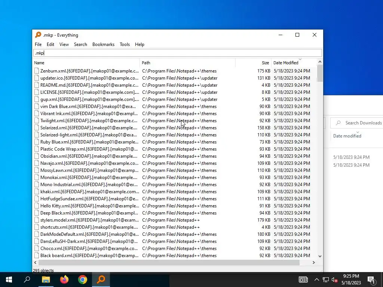Select the Black board.xml file name
This screenshot has height=287, width=383.
[x=89, y=256]
